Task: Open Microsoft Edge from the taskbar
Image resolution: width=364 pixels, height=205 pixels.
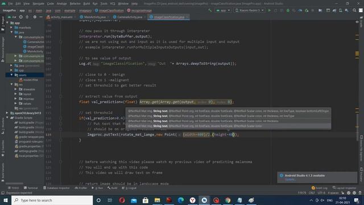Action: tap(181, 200)
